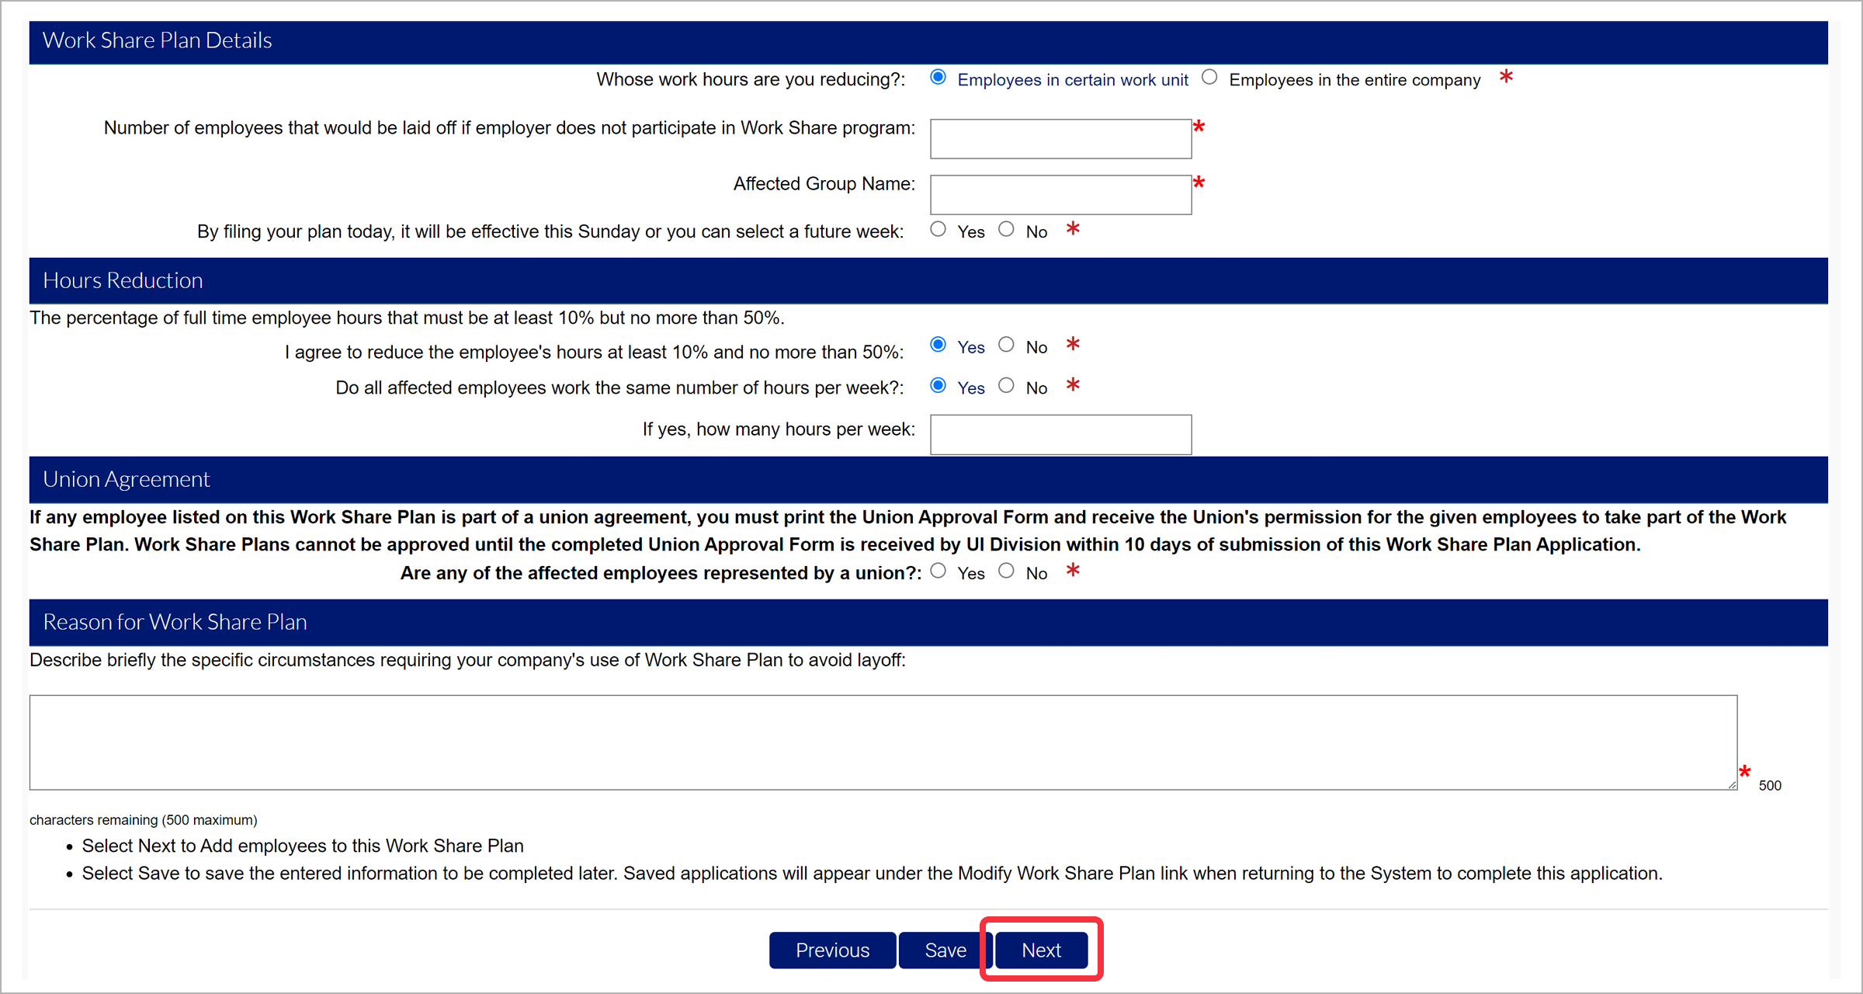Image resolution: width=1863 pixels, height=994 pixels.
Task: Select Employees in the entire company
Action: pyautogui.click(x=1209, y=78)
